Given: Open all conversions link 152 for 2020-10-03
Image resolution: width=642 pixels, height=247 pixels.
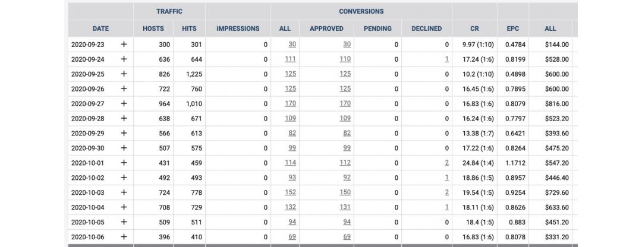Looking at the screenshot, I should click(290, 192).
